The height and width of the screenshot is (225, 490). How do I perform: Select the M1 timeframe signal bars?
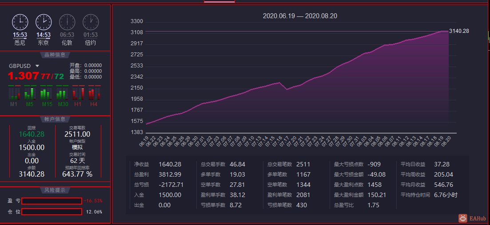pos(14,93)
